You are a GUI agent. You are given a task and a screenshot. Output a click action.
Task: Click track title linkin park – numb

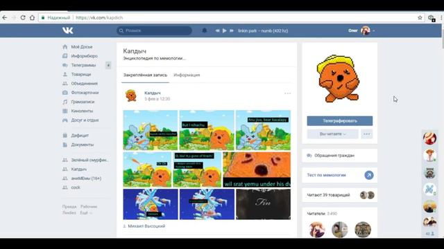coord(263,30)
